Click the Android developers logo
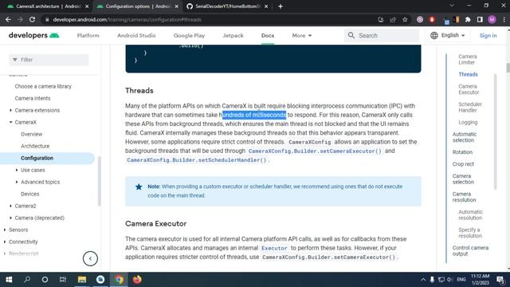 (33, 35)
